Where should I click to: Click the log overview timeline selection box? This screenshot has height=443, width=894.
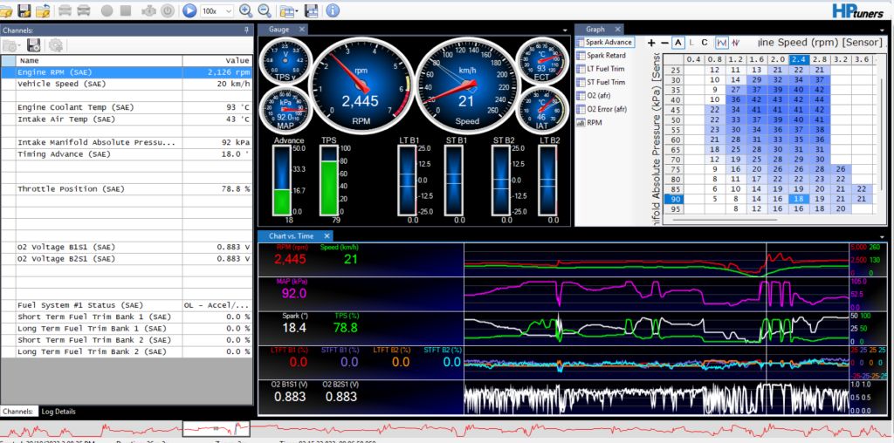[216, 428]
